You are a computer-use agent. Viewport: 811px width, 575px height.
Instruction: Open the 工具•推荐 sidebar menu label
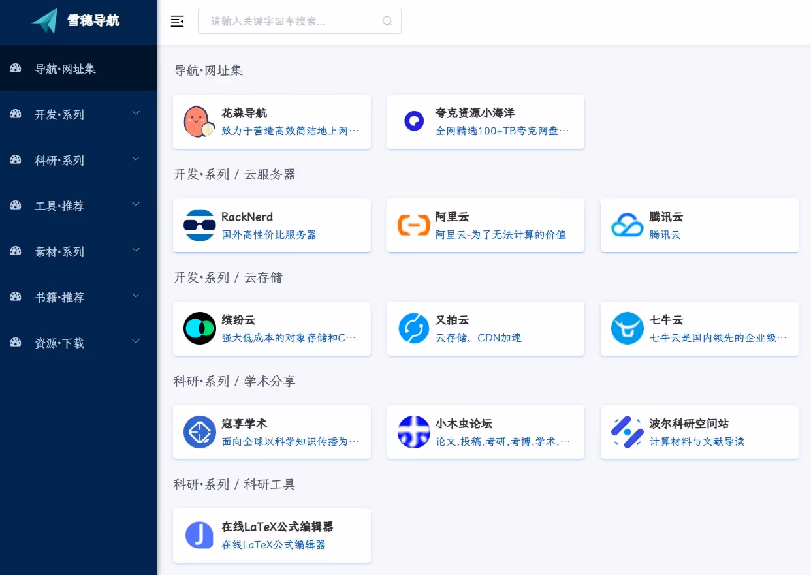coord(59,206)
